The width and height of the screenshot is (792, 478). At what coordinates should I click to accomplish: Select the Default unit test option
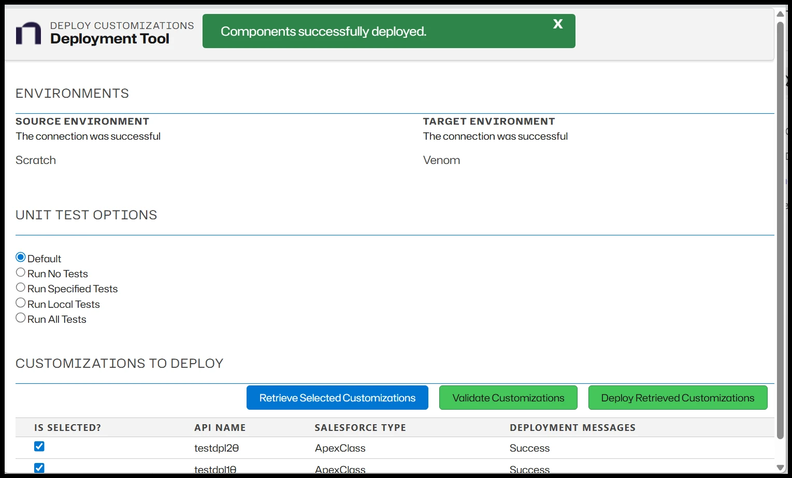(21, 258)
